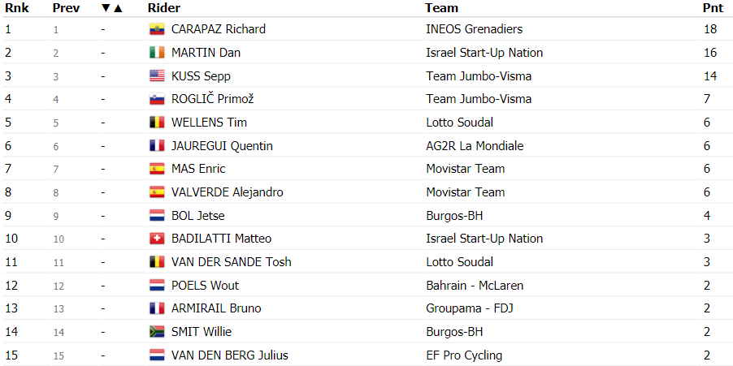Click Slovenia flag icon beside ROGLIČ Primož
The height and width of the screenshot is (366, 733).
click(157, 99)
